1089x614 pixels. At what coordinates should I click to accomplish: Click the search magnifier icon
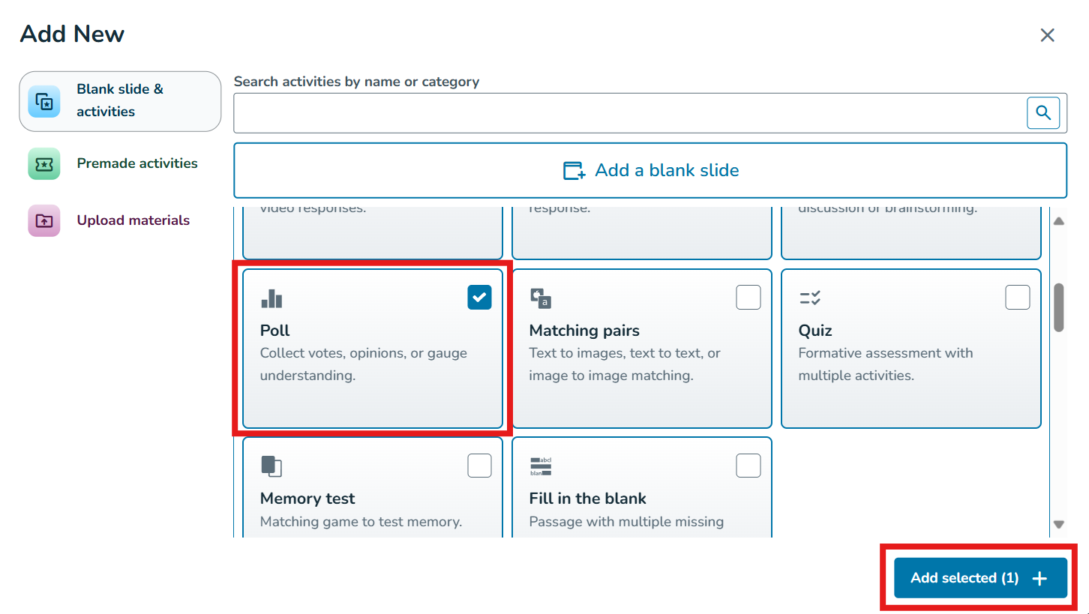point(1042,113)
